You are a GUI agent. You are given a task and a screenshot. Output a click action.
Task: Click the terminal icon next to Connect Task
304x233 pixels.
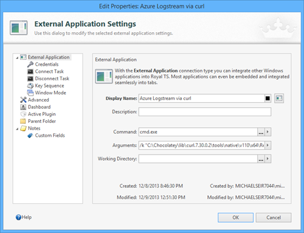coord(30,72)
